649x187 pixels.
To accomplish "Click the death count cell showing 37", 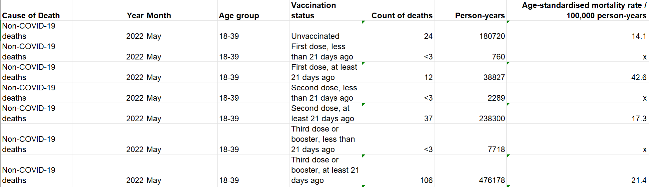I will pyautogui.click(x=398, y=113).
